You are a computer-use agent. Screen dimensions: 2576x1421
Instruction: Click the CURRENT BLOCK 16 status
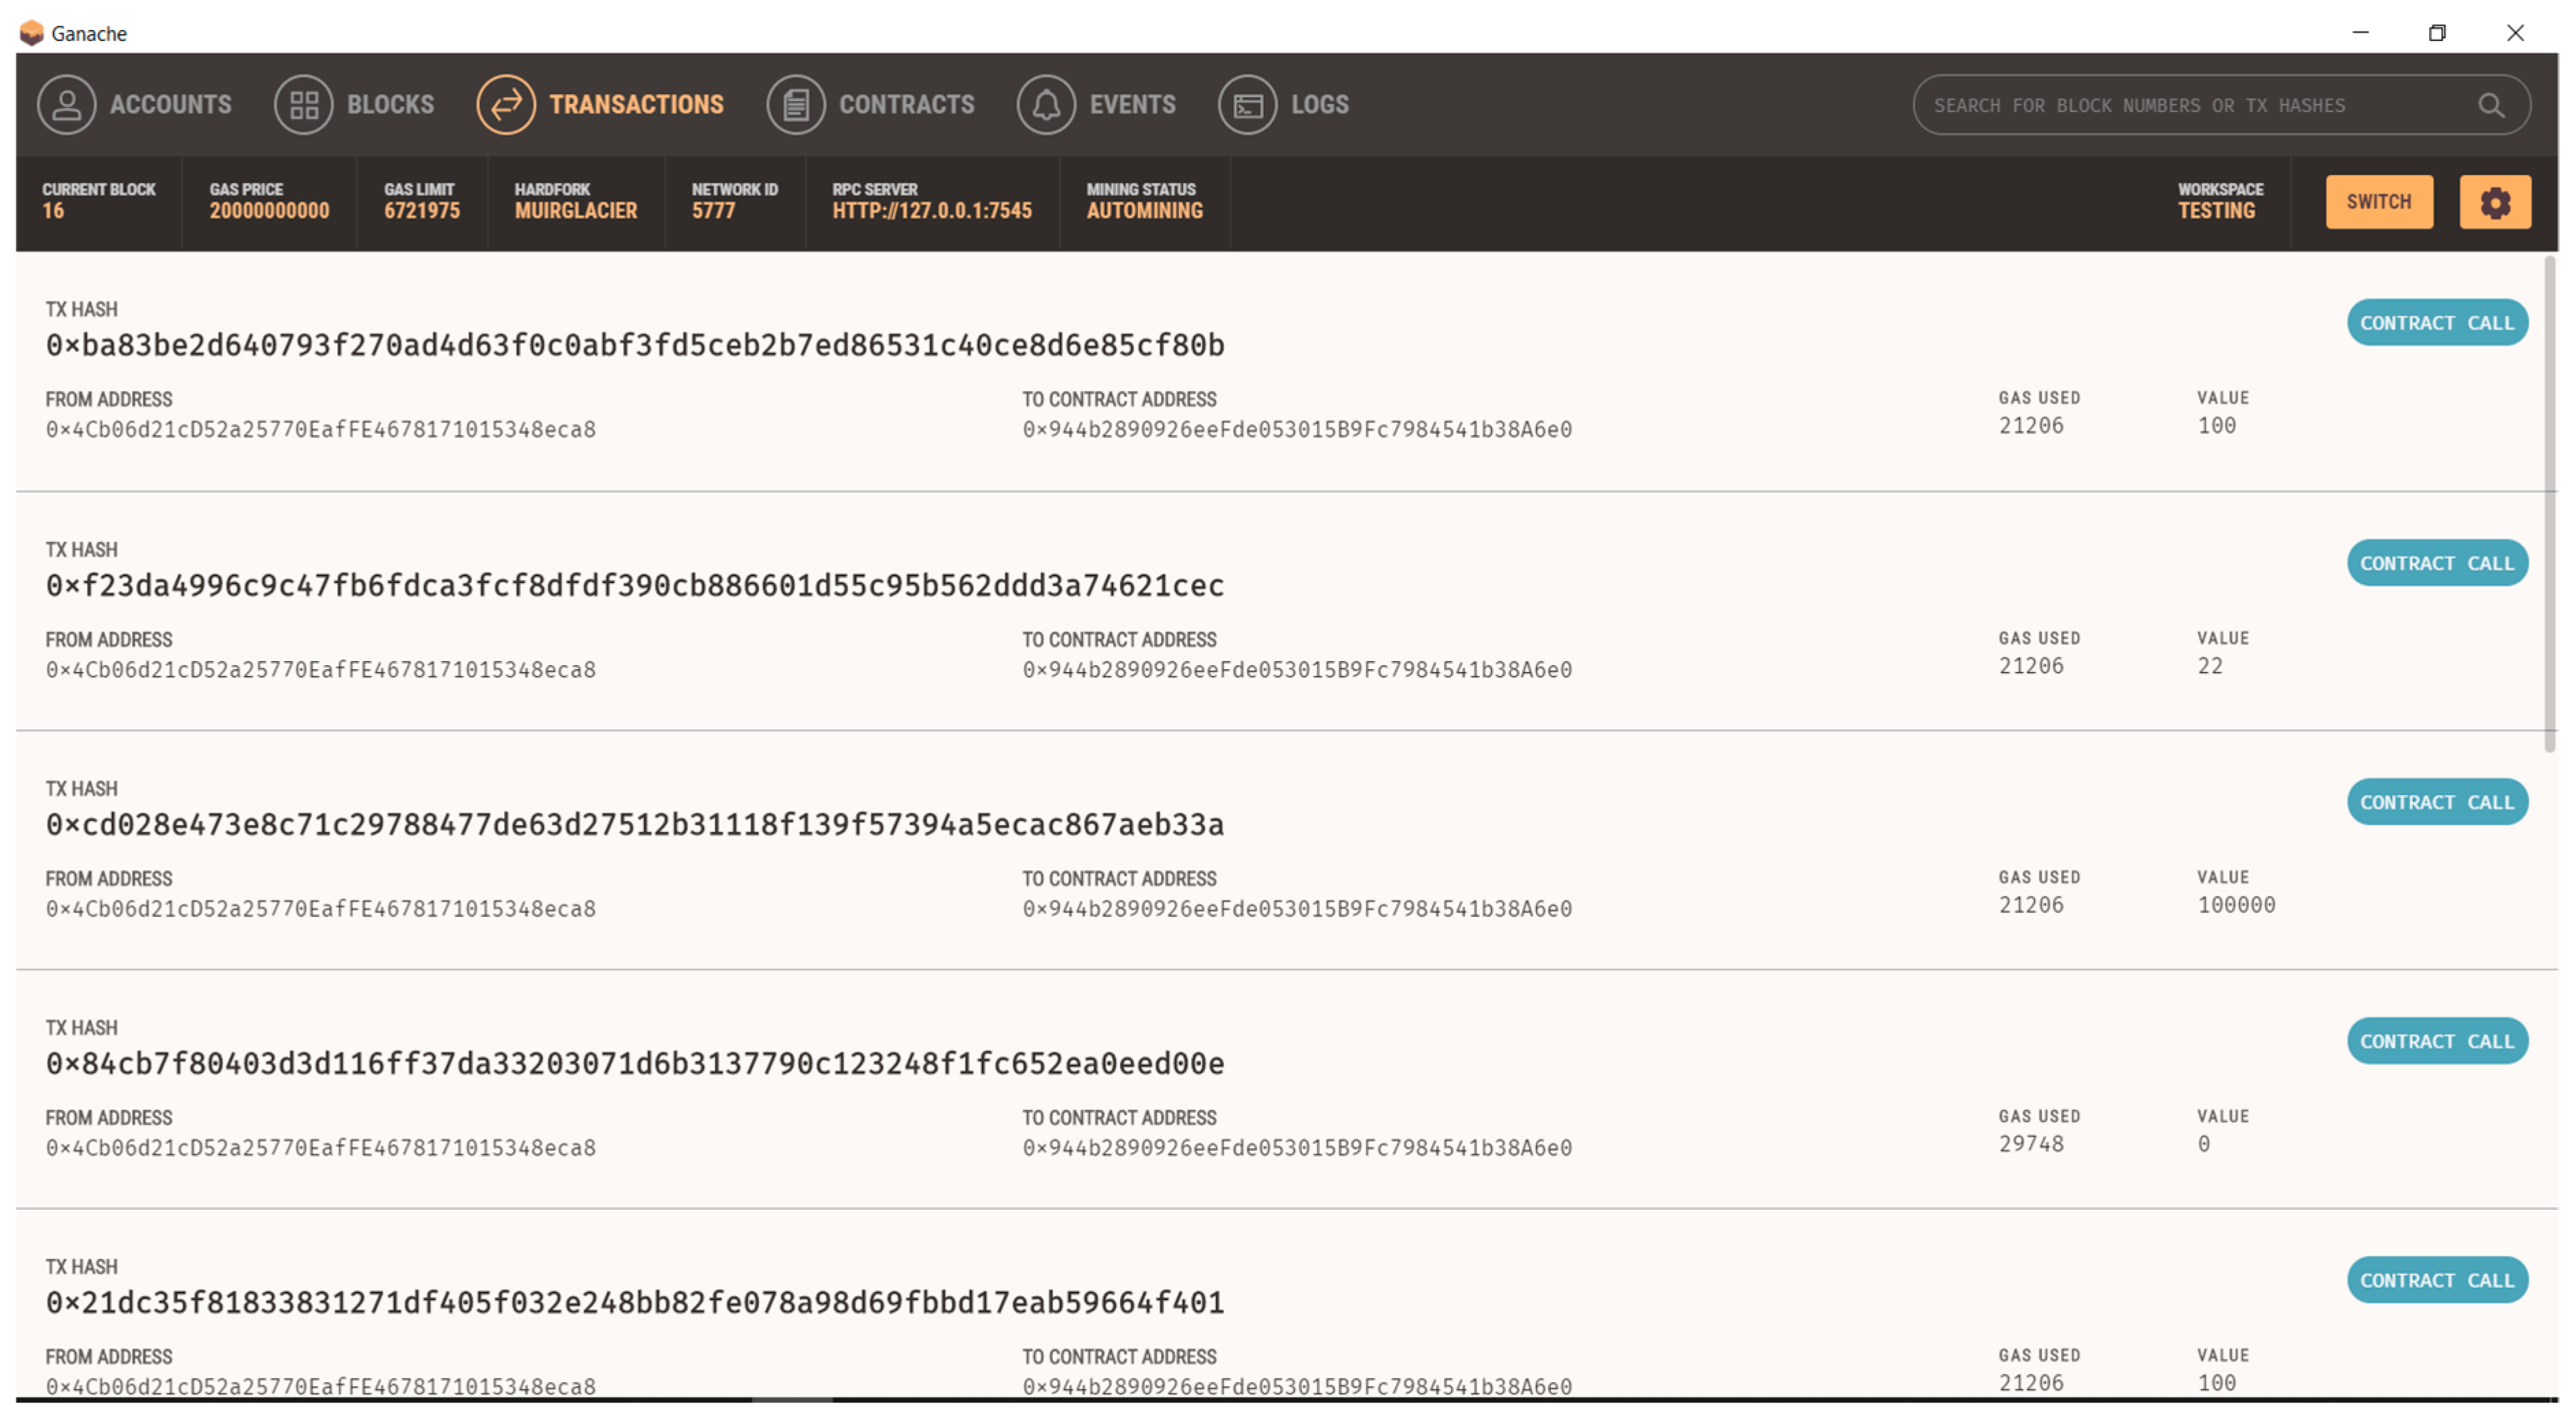click(98, 202)
